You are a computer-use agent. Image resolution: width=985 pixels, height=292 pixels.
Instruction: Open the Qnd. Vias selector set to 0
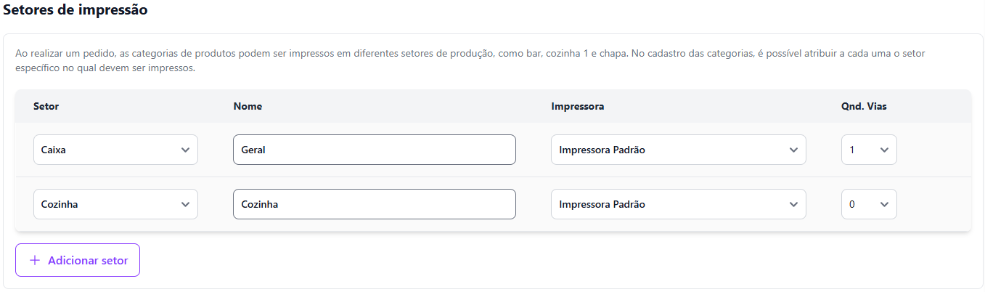tap(868, 205)
